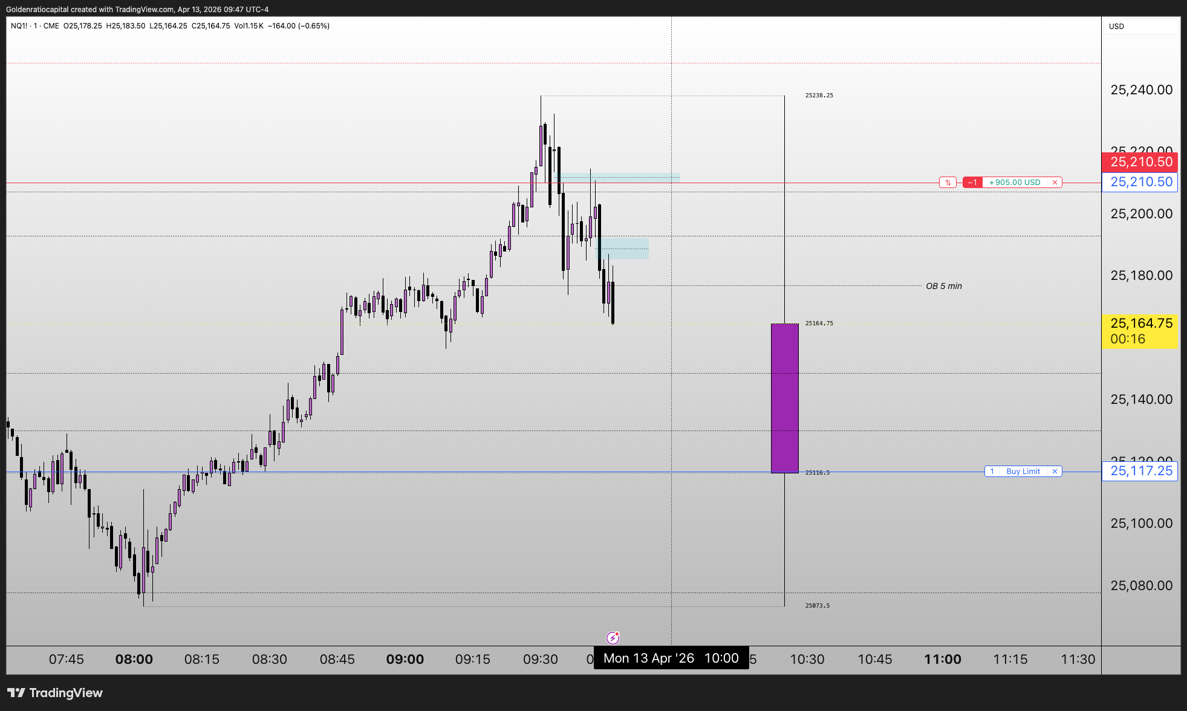Select the upper light-blue box above position line
This screenshot has height=711, width=1187.
[x=619, y=177]
